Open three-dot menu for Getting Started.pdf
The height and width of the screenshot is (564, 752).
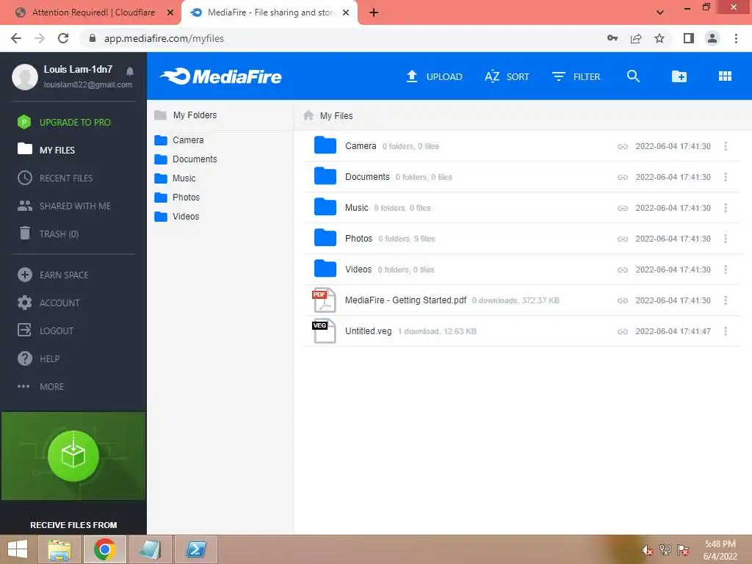point(726,300)
